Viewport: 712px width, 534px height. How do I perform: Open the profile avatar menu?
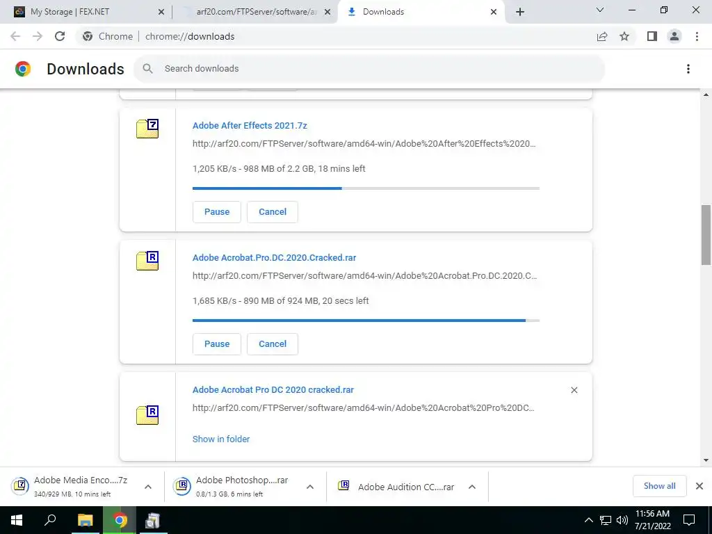674,36
